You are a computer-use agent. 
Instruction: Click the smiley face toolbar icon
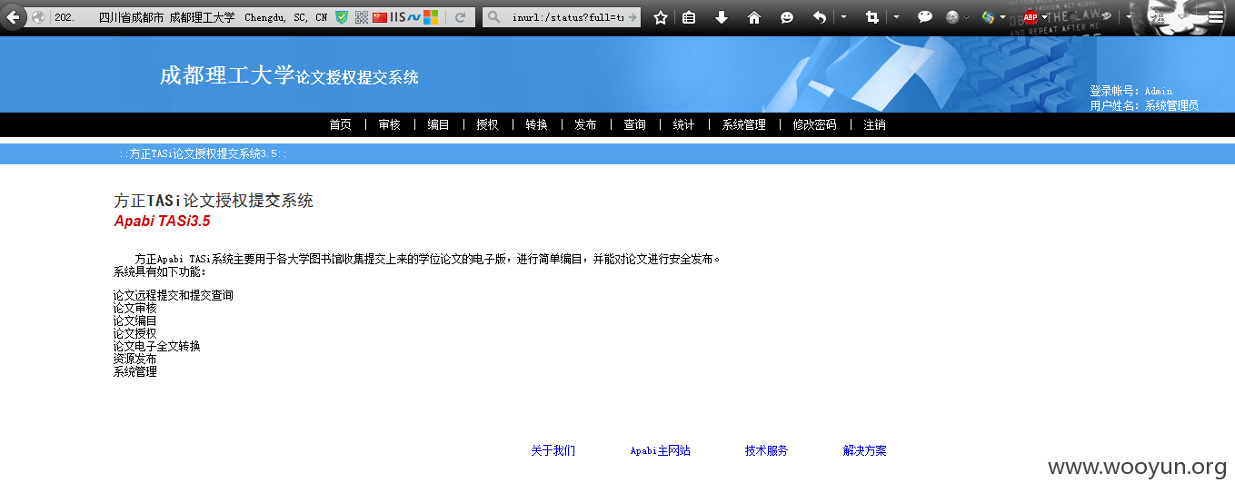pos(787,17)
